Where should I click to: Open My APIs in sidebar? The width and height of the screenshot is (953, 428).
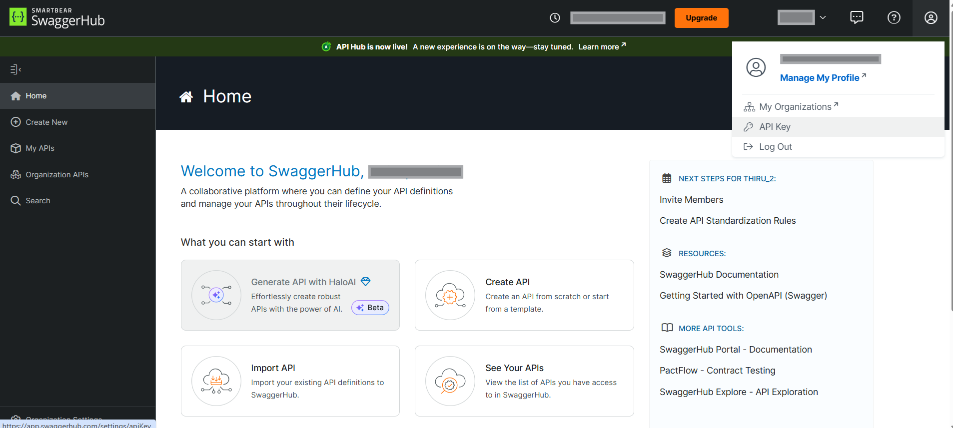click(77, 148)
